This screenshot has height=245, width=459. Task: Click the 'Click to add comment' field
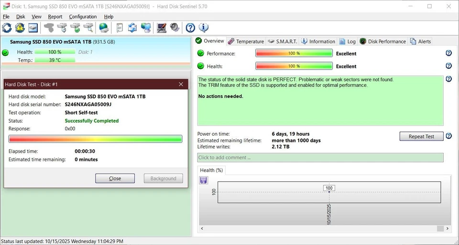click(x=320, y=158)
